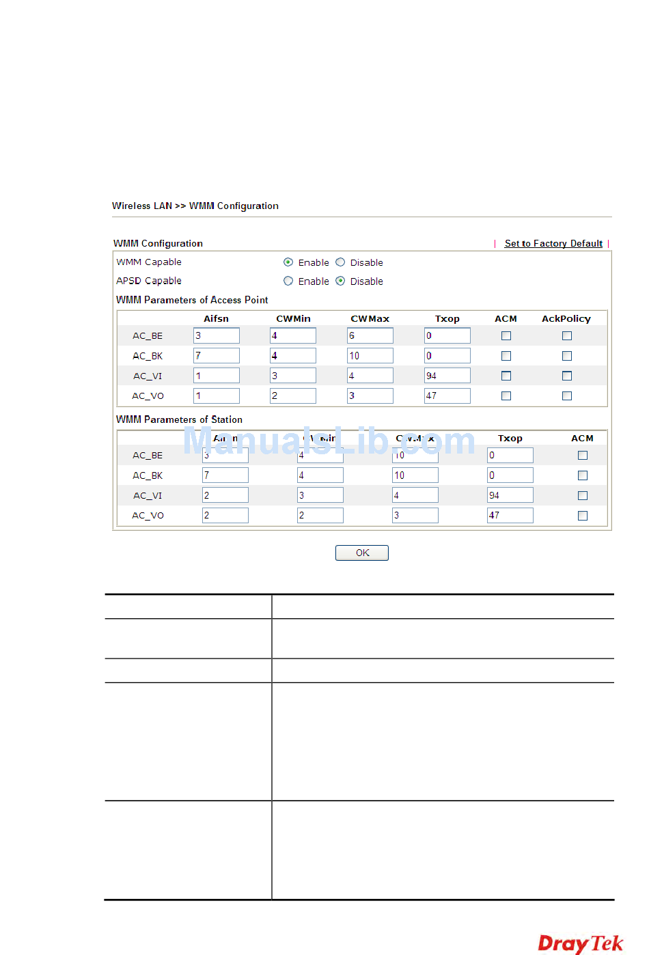Select Access Point Txop field for AC_BK
Image resolution: width=649 pixels, height=955 pixels.
447,356
